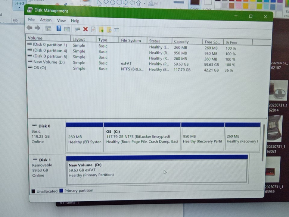Select the 950 MB Recovery partition block
Image resolution: width=289 pixels, height=217 pixels.
pos(203,137)
